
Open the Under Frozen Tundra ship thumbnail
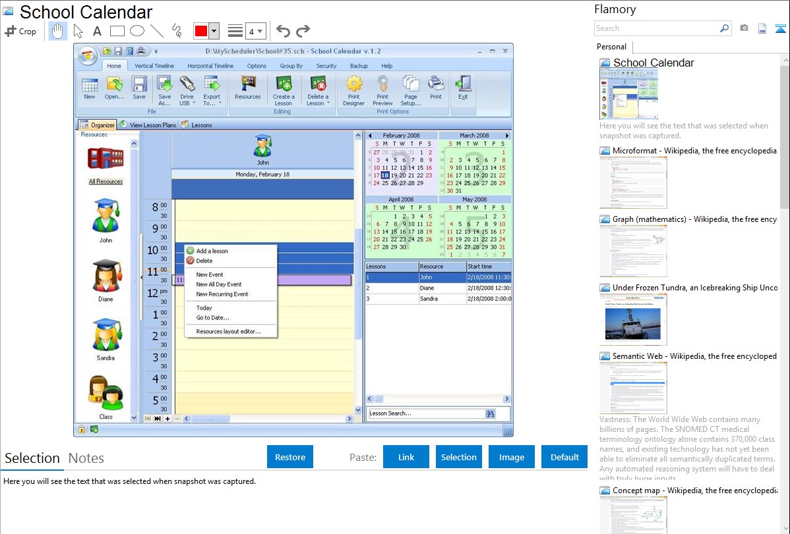coord(633,319)
